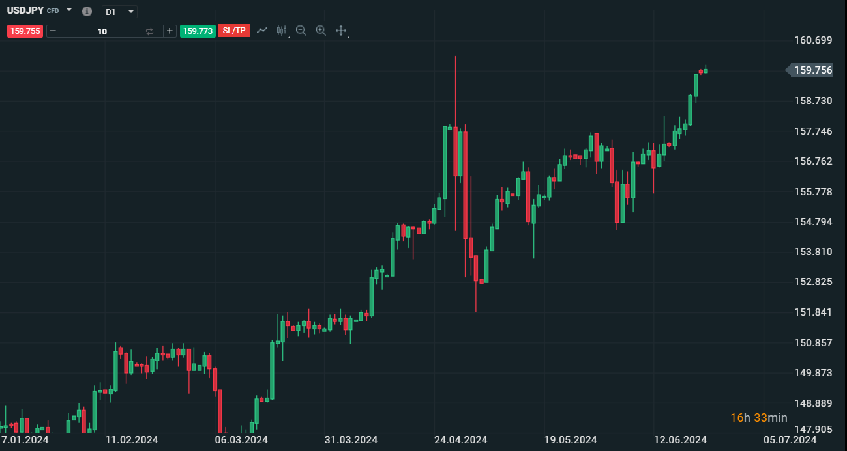Click the current price label 159.756
Screen dimensions: 847x451
click(812, 70)
